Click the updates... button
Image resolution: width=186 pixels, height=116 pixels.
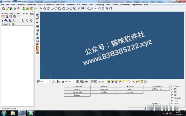157,104
